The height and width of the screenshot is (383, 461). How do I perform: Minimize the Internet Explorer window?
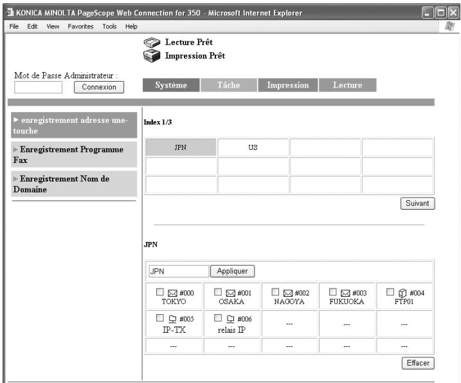click(x=428, y=13)
